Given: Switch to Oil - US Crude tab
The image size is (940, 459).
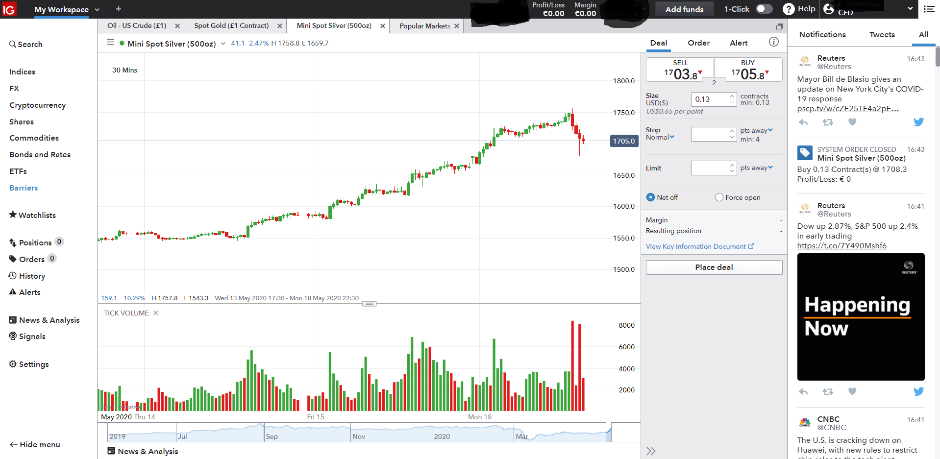Looking at the screenshot, I should coord(137,25).
